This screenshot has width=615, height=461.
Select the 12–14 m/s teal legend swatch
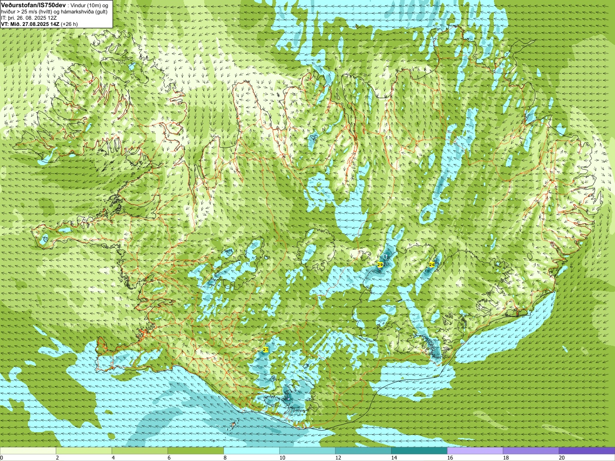[x=363, y=450]
